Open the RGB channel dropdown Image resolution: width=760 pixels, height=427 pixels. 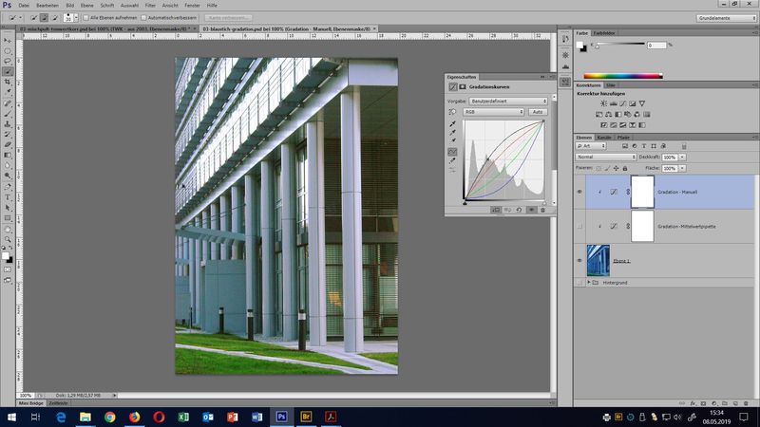click(492, 111)
